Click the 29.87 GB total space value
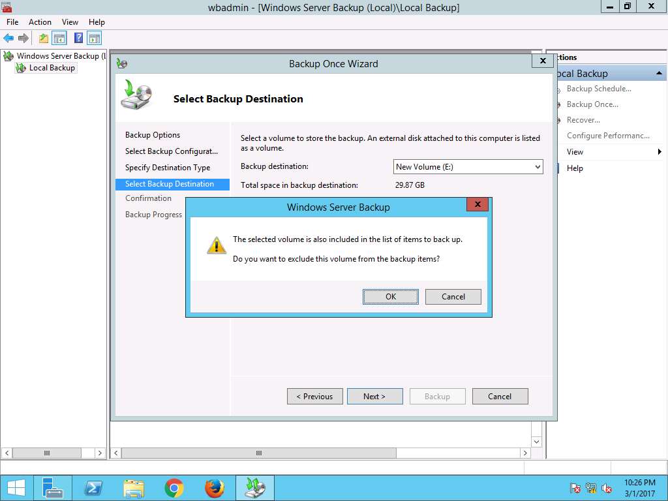 [x=410, y=185]
